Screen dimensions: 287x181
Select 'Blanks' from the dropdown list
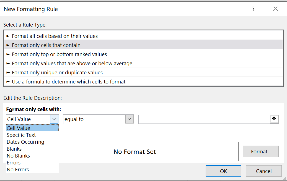pyautogui.click(x=14, y=149)
